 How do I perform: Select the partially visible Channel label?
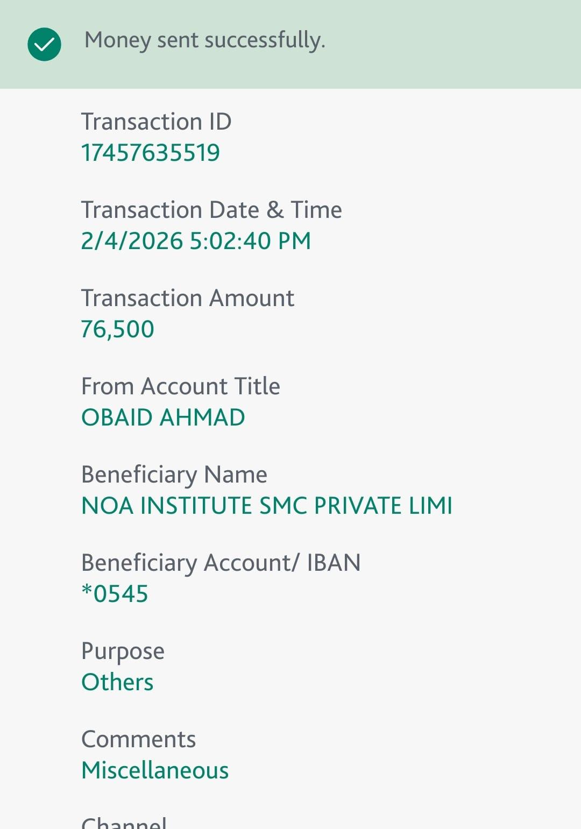pos(124,823)
